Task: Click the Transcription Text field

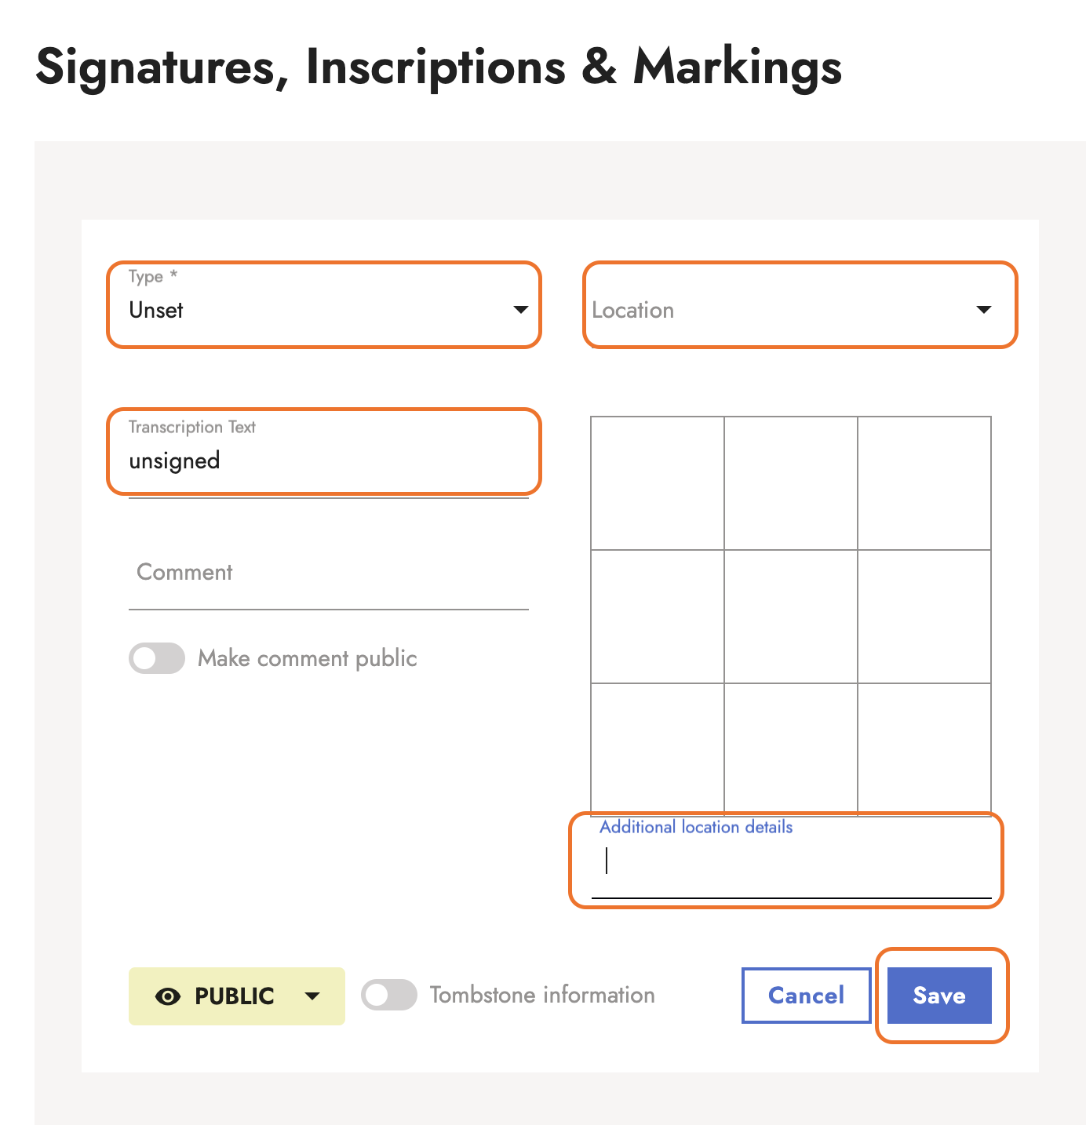Action: tap(323, 460)
